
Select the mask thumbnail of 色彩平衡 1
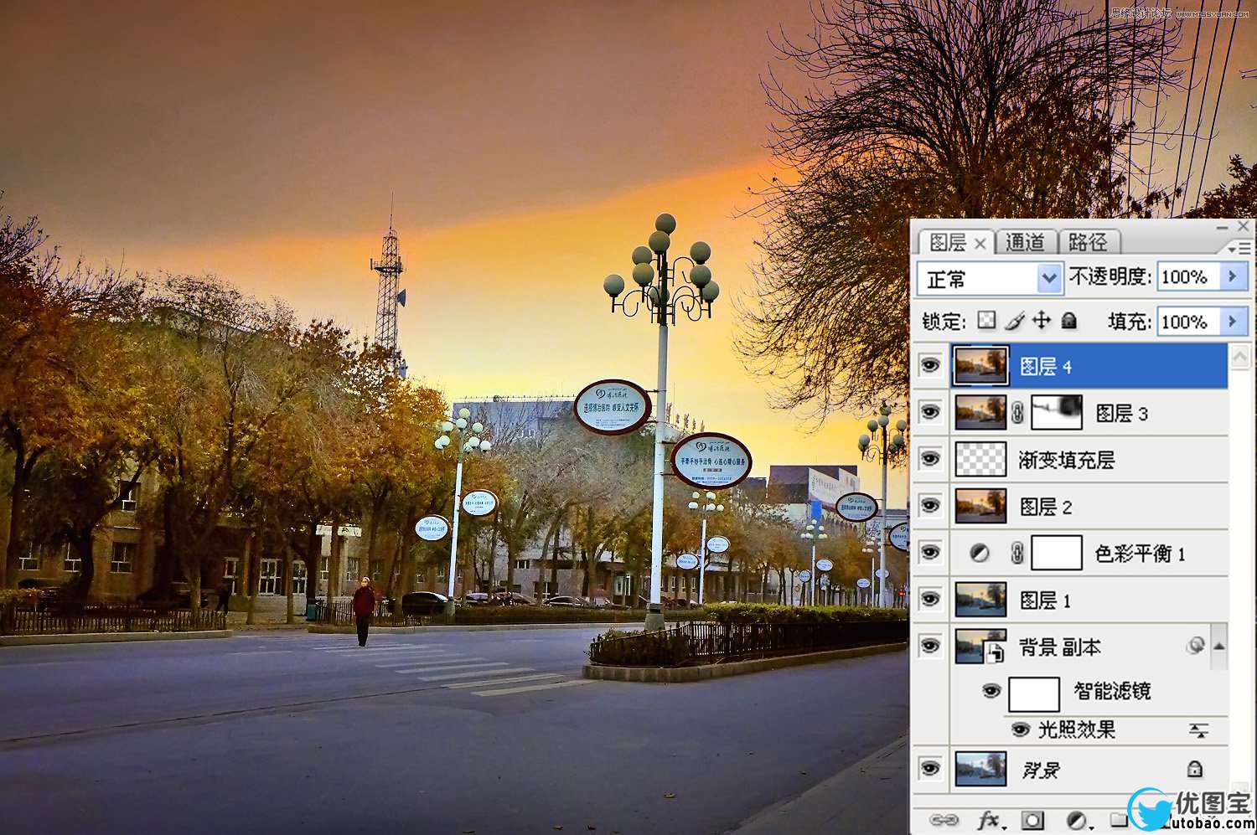click(1056, 553)
